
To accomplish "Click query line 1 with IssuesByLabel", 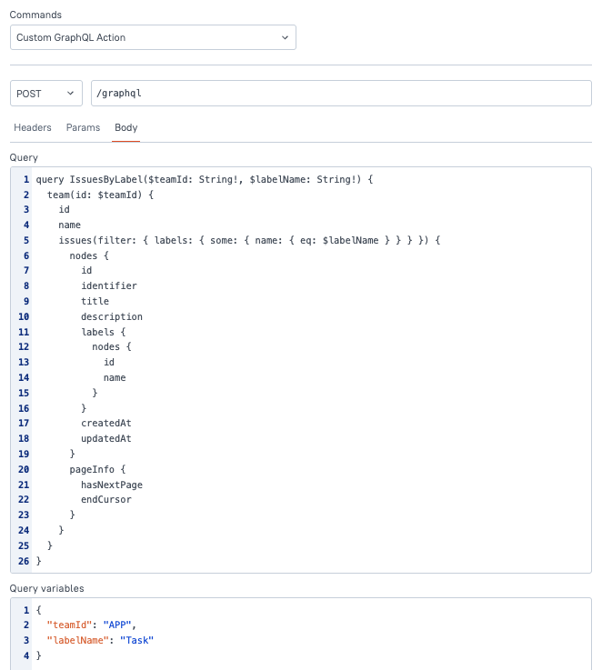I will [205, 179].
